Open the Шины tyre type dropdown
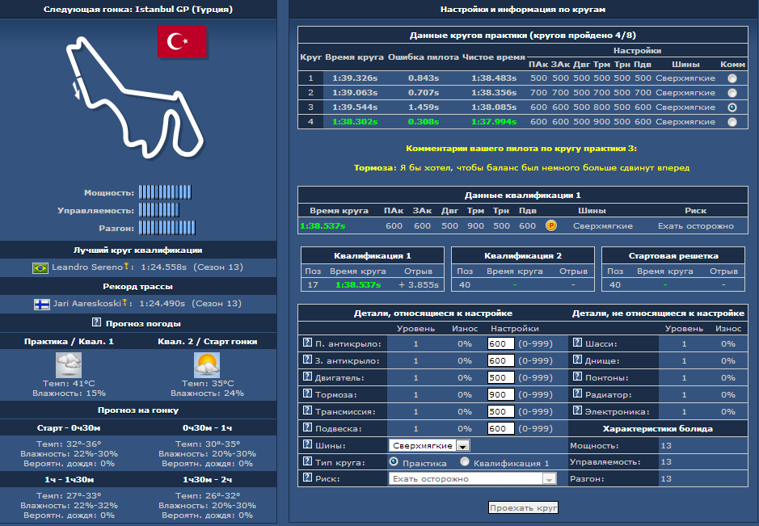This screenshot has width=759, height=526. [x=463, y=445]
